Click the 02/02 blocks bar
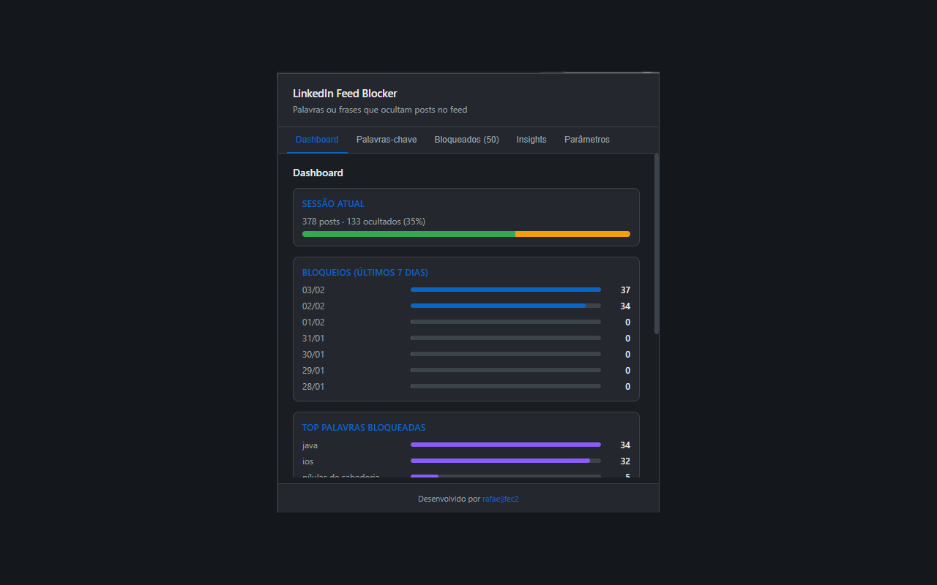Viewport: 937px width, 585px height. click(506, 306)
